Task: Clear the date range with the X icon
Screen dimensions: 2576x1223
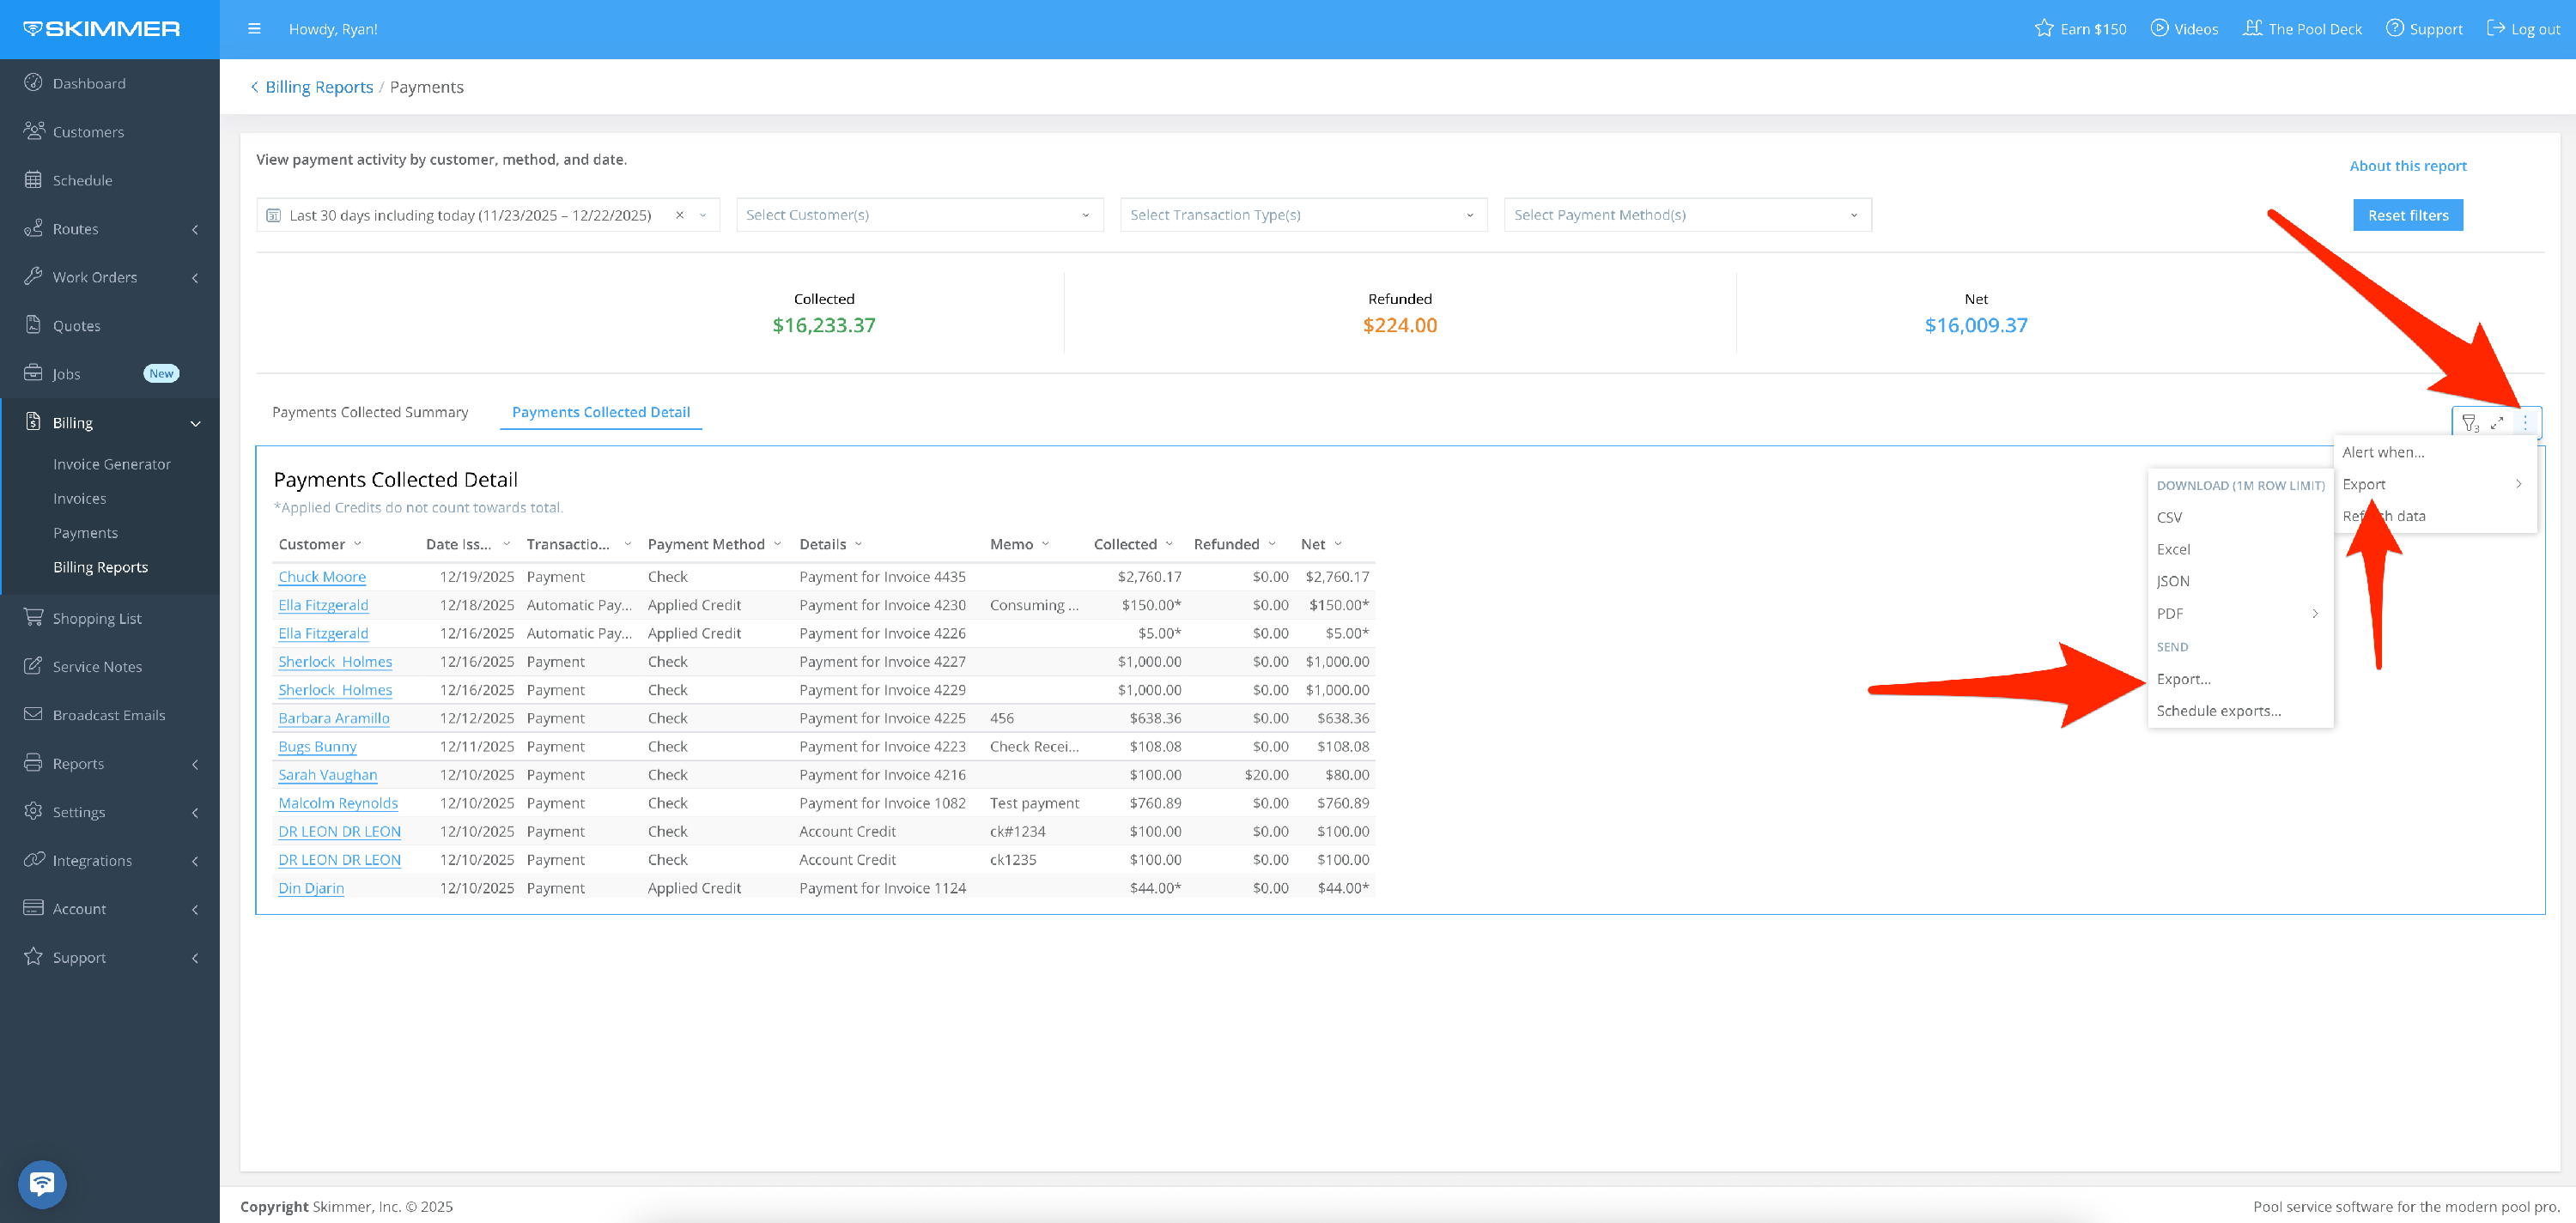Action: [680, 215]
